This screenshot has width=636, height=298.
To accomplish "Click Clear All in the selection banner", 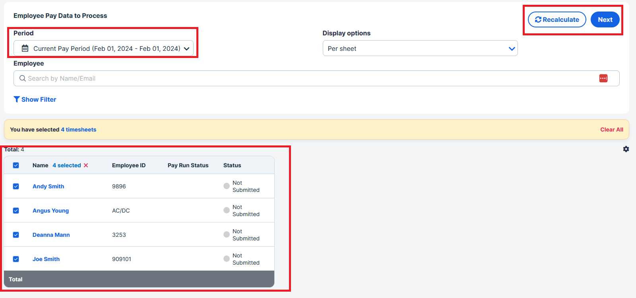I will [x=611, y=130].
